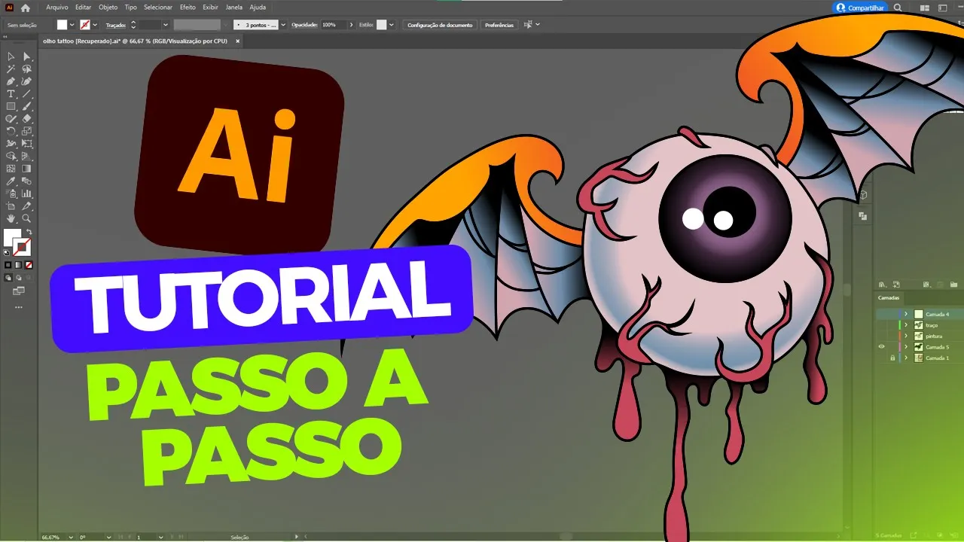Set toolbar paint mode to Gradient
964x542 pixels.
pos(18,265)
